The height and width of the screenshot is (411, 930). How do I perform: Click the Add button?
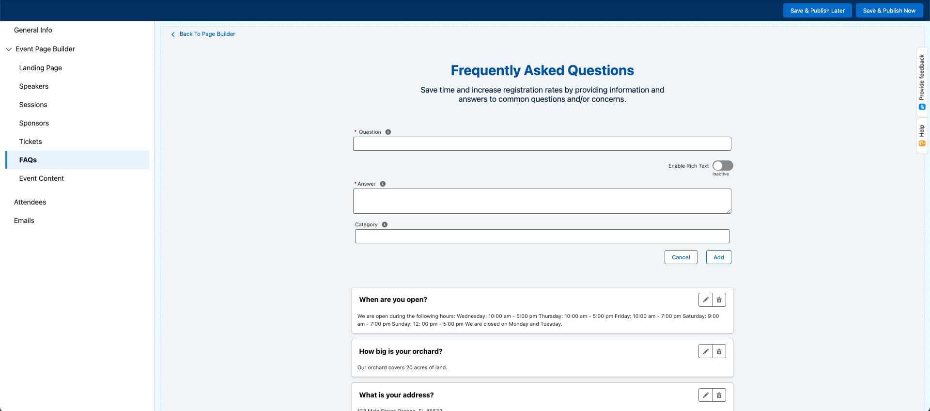click(x=718, y=257)
